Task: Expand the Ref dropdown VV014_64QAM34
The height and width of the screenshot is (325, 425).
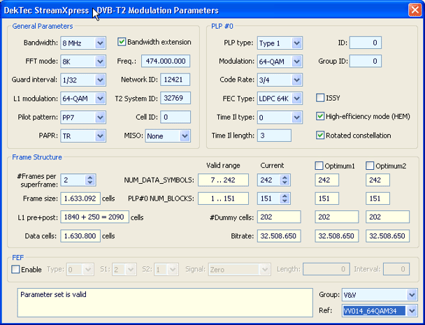Action: tap(380, 310)
